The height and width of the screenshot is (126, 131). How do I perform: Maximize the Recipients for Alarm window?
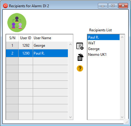coord(113,6)
